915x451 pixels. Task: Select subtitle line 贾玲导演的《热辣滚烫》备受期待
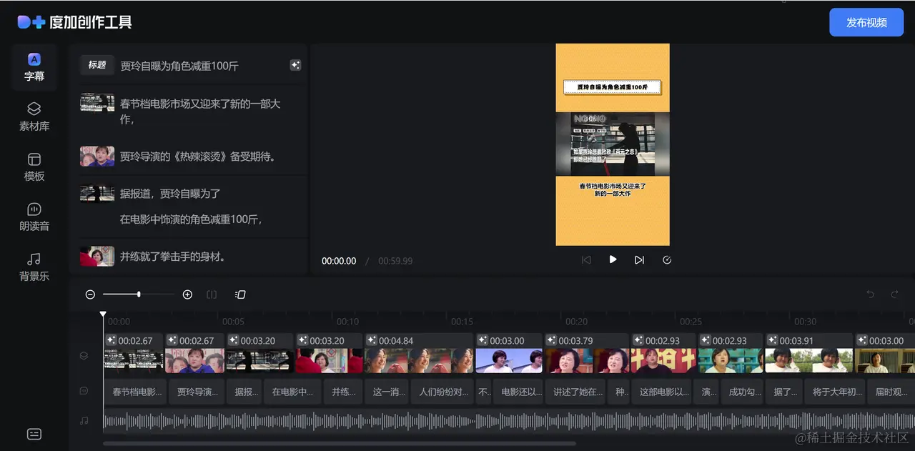[x=197, y=157]
